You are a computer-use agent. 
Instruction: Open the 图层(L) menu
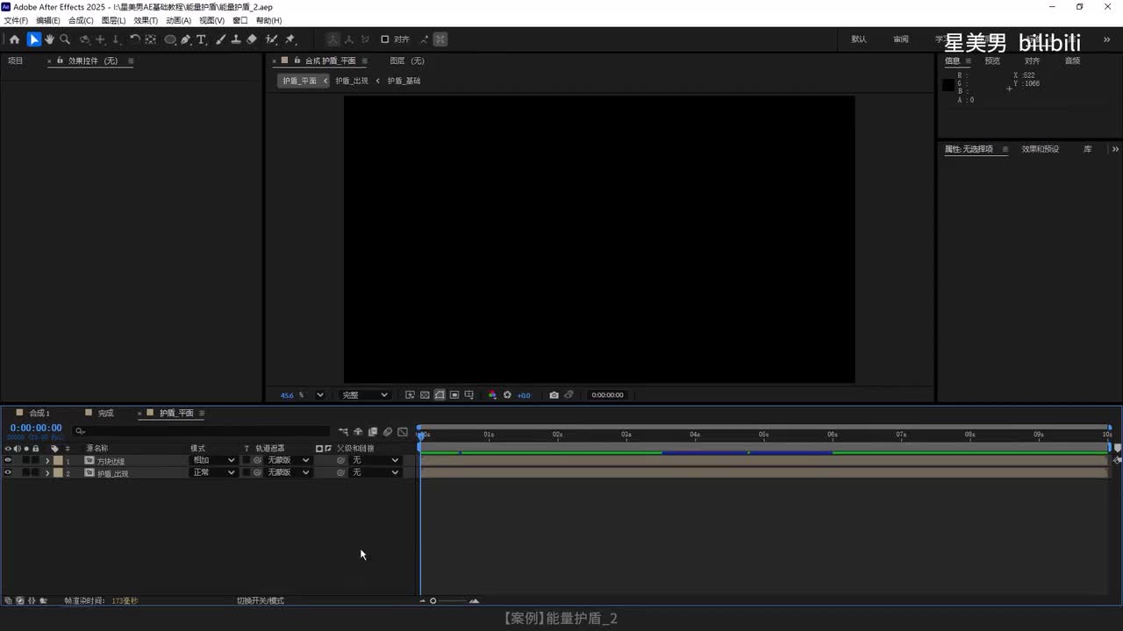(113, 20)
